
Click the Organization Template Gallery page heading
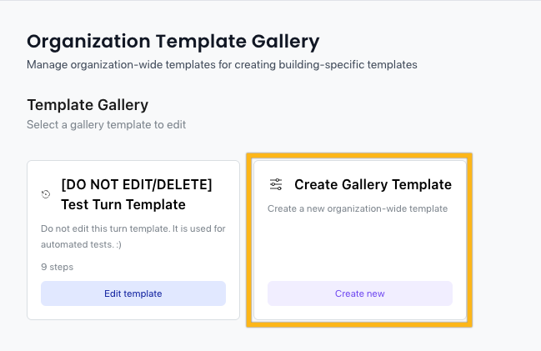pos(173,42)
